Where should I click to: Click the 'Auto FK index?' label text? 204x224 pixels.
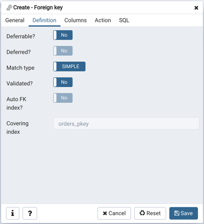pyautogui.click(x=16, y=103)
